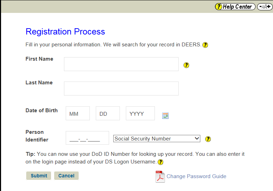The height and width of the screenshot is (191, 273).
Task: Increase text size with plus control
Action: coord(268,7)
